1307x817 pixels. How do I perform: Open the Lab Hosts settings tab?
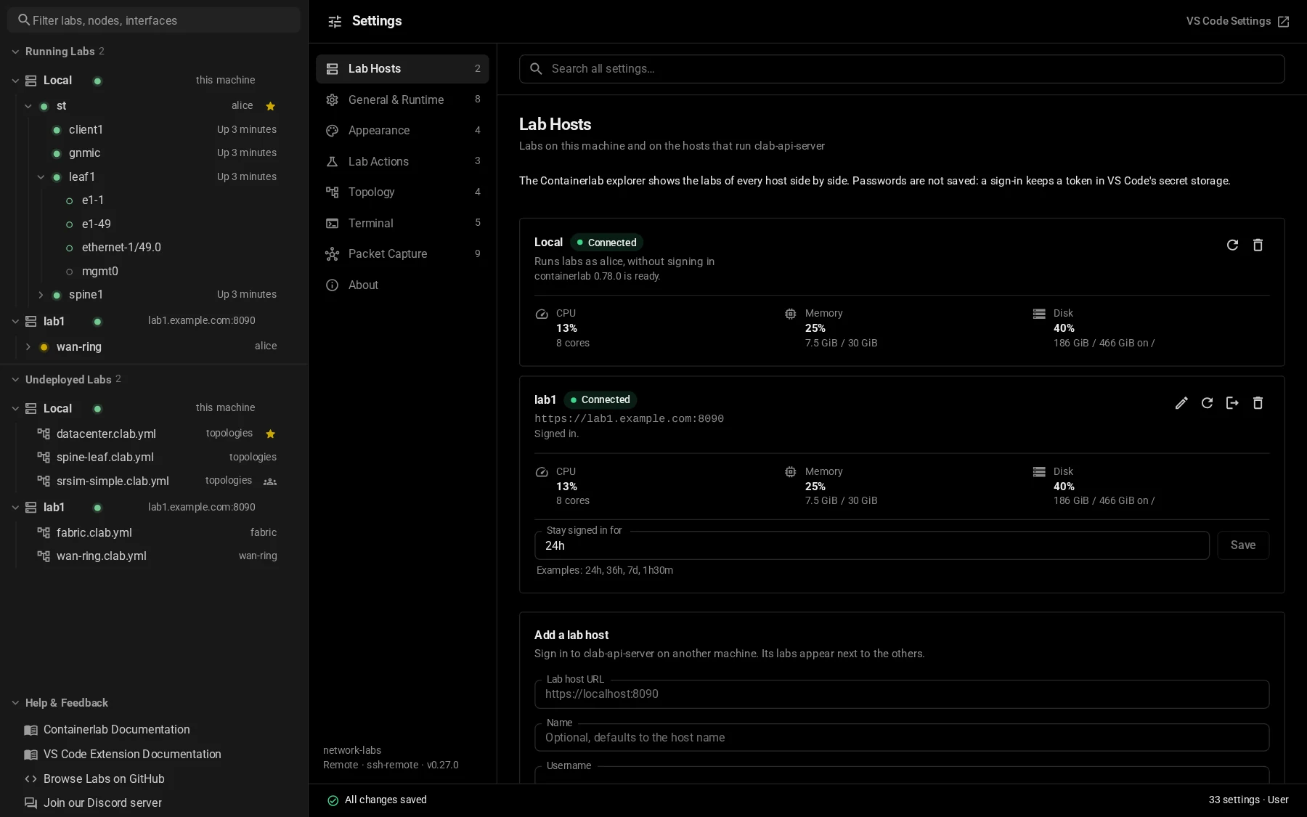[402, 69]
